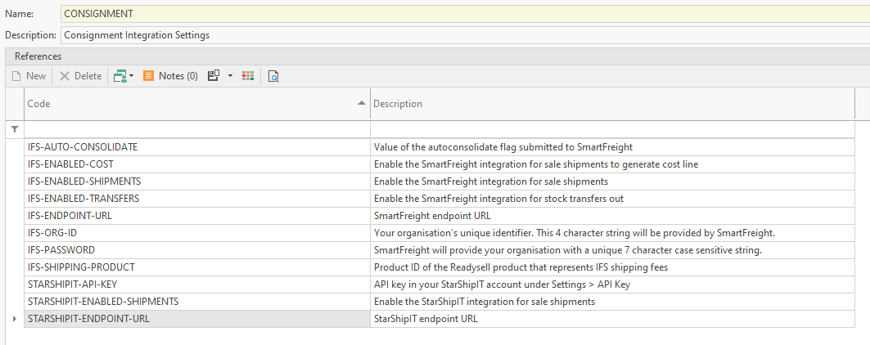Click the New record button
This screenshot has width=870, height=345.
[x=29, y=76]
